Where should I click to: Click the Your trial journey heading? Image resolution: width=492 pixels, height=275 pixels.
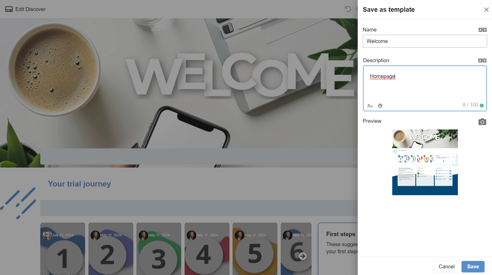click(79, 184)
